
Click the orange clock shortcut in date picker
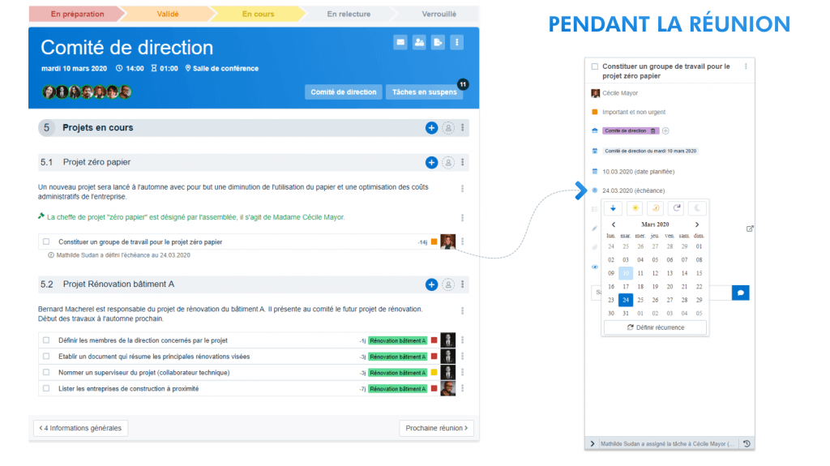point(655,208)
